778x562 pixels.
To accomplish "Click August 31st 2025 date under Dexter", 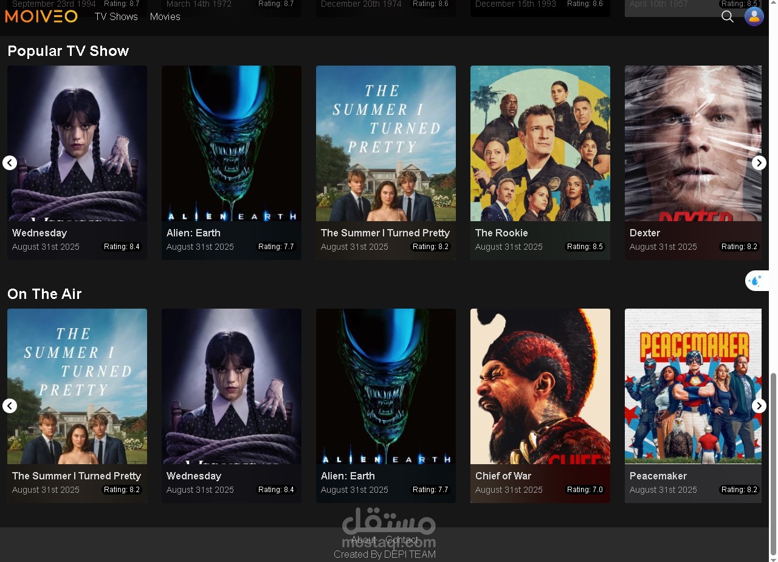I will click(x=663, y=247).
